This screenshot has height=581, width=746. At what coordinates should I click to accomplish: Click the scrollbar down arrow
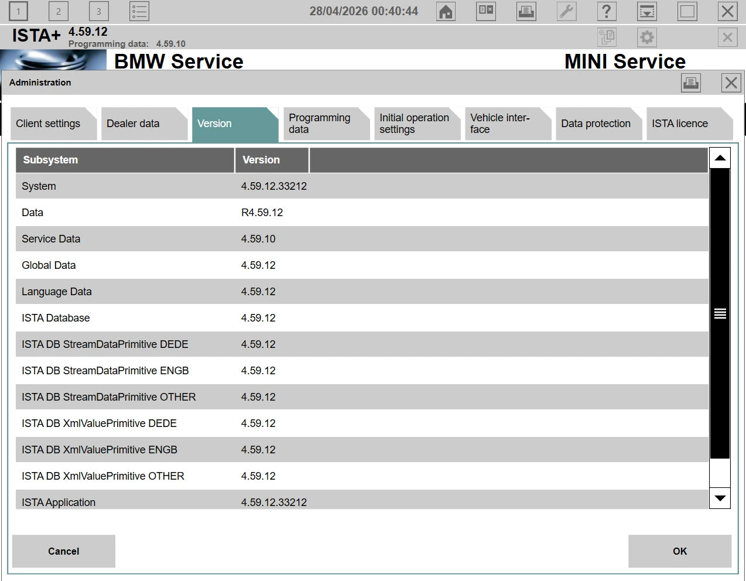pos(720,498)
